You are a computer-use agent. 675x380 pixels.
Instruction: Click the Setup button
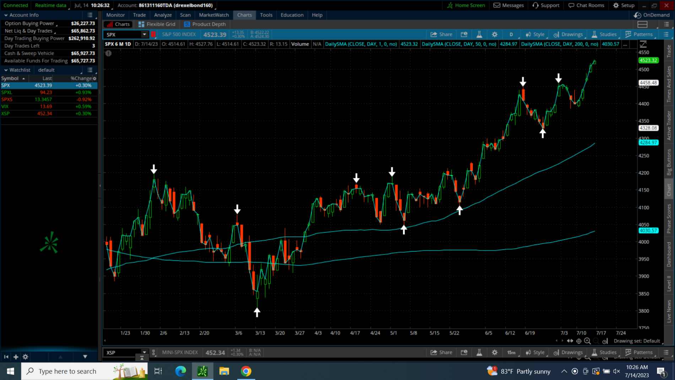[624, 5]
